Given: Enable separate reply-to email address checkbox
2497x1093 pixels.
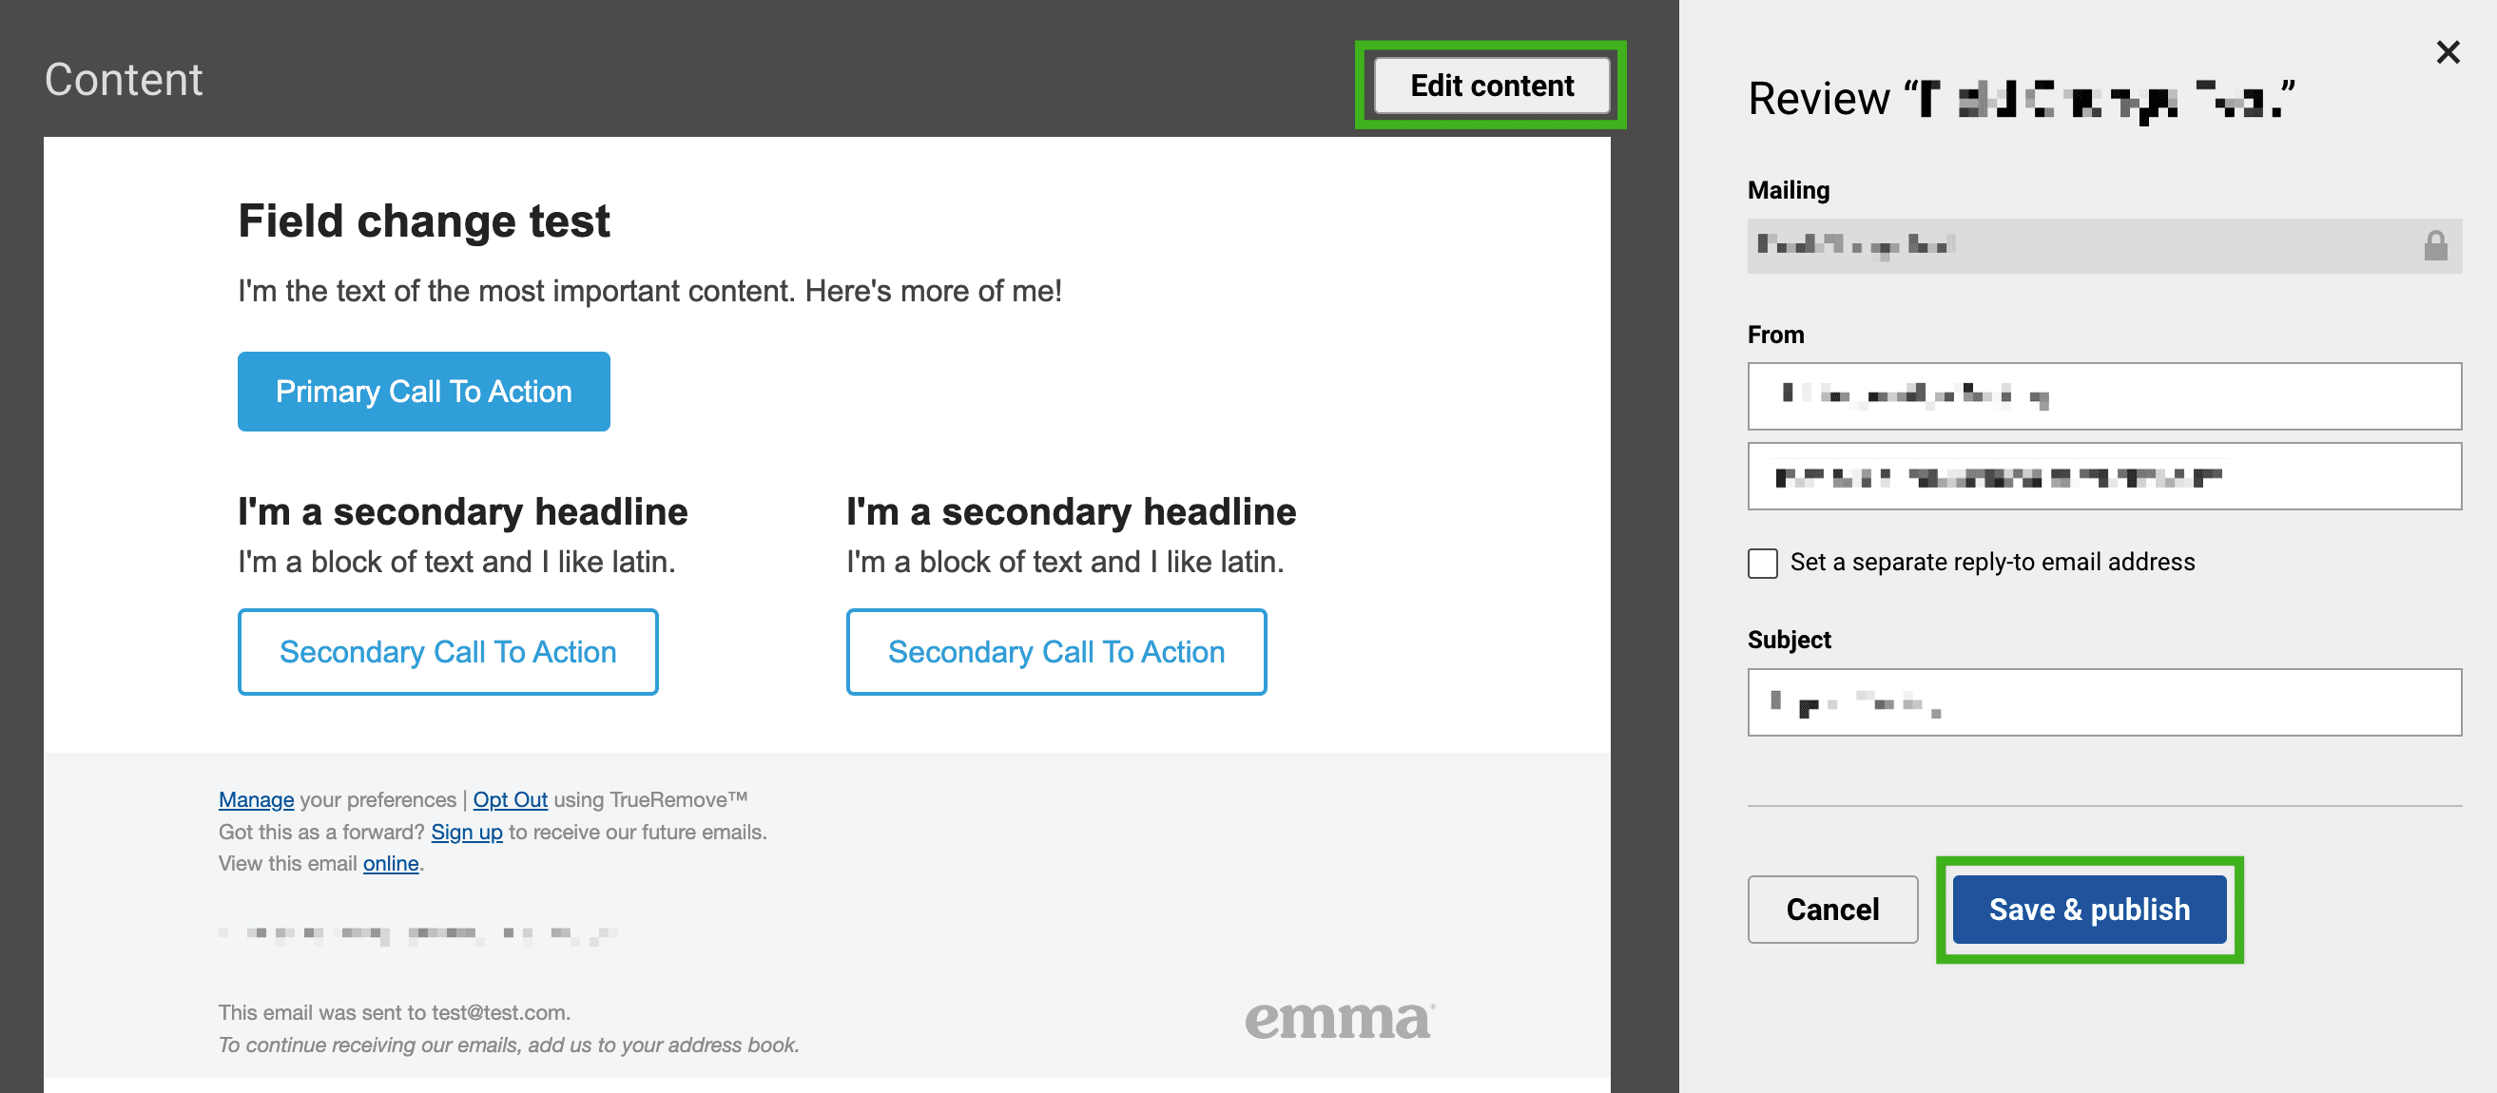Looking at the screenshot, I should click(1762, 563).
